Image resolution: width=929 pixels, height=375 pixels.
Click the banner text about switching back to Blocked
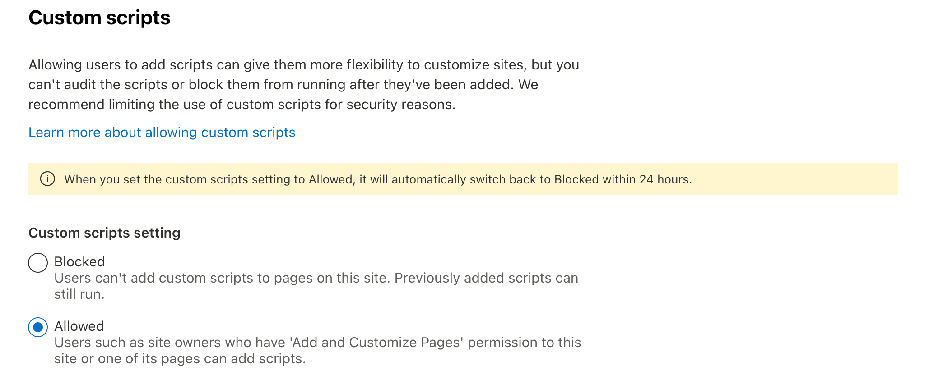[x=378, y=179]
